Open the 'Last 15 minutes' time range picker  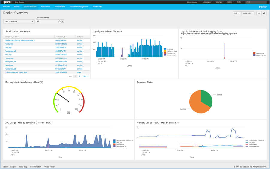[x=19, y=22]
